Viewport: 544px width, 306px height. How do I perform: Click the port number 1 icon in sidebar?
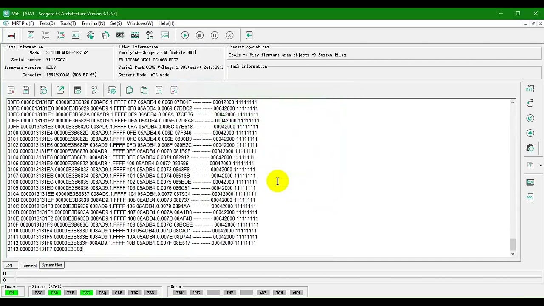tap(530, 165)
